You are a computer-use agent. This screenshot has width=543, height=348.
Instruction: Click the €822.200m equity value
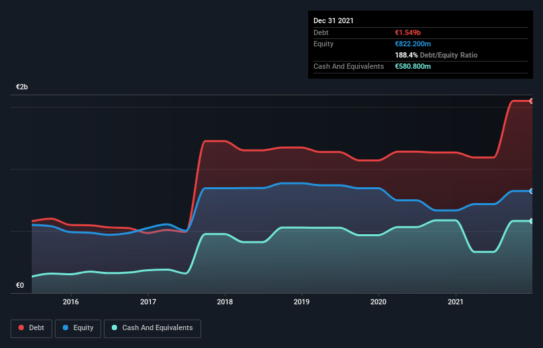(413, 44)
